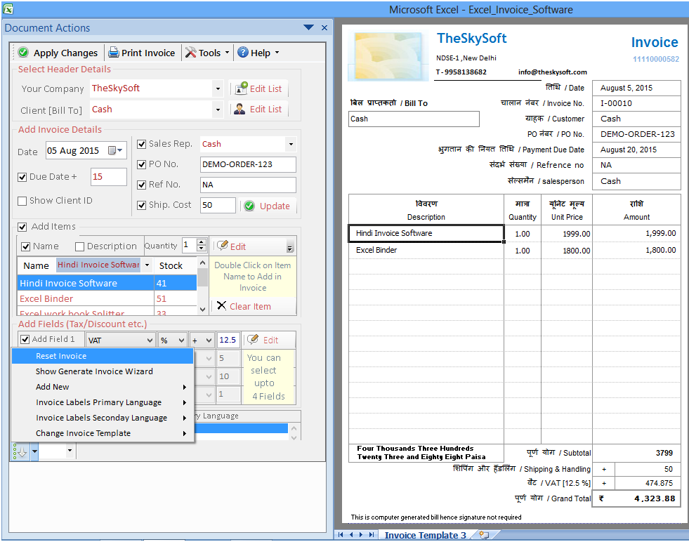Click the Ship. Cost input field
The height and width of the screenshot is (542, 689).
click(x=218, y=205)
